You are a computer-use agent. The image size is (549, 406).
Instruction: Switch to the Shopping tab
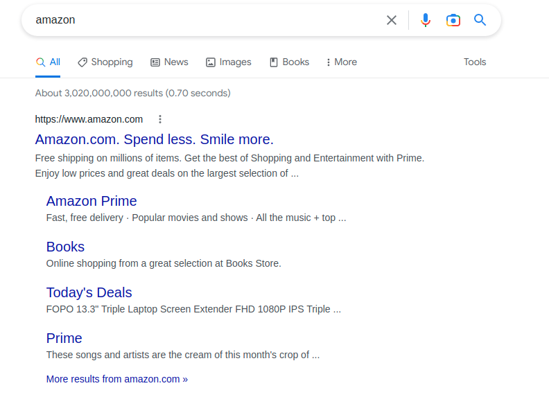(x=105, y=62)
